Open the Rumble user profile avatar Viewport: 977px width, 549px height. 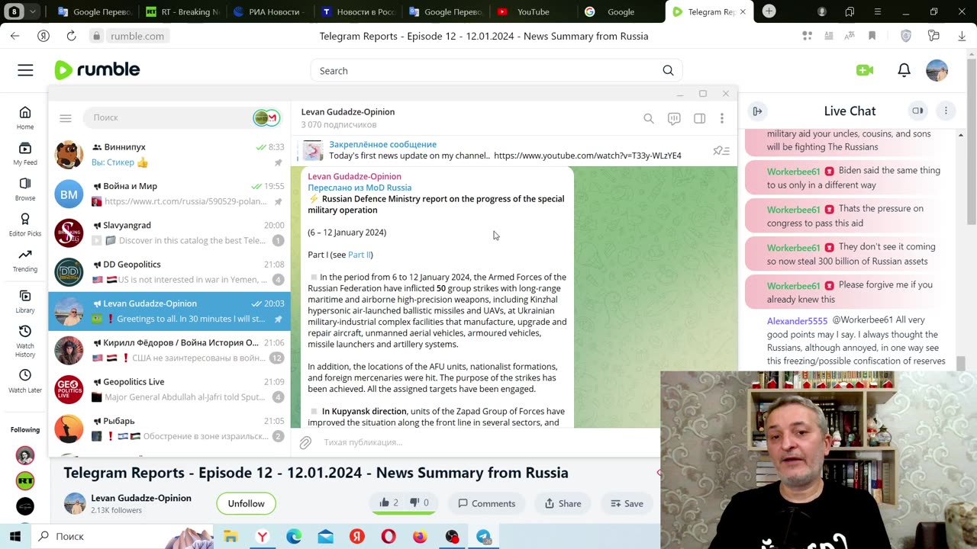(x=937, y=70)
